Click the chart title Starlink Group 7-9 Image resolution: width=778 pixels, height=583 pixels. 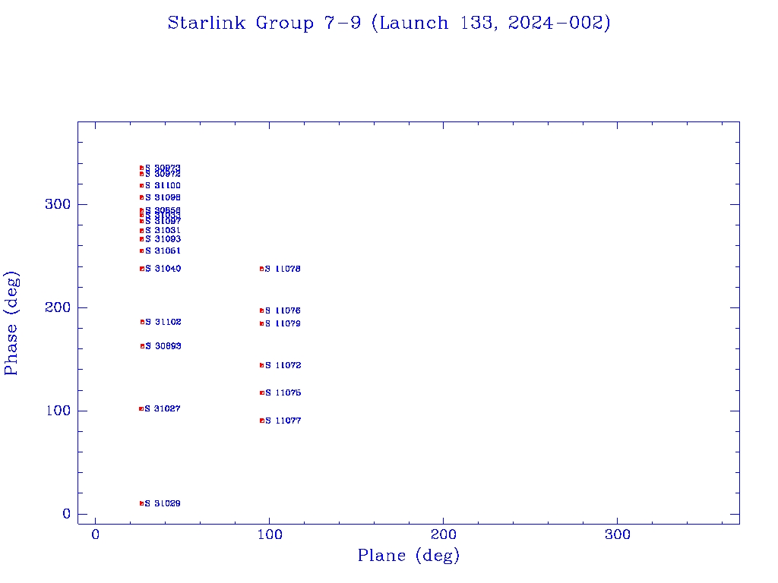coord(389,24)
